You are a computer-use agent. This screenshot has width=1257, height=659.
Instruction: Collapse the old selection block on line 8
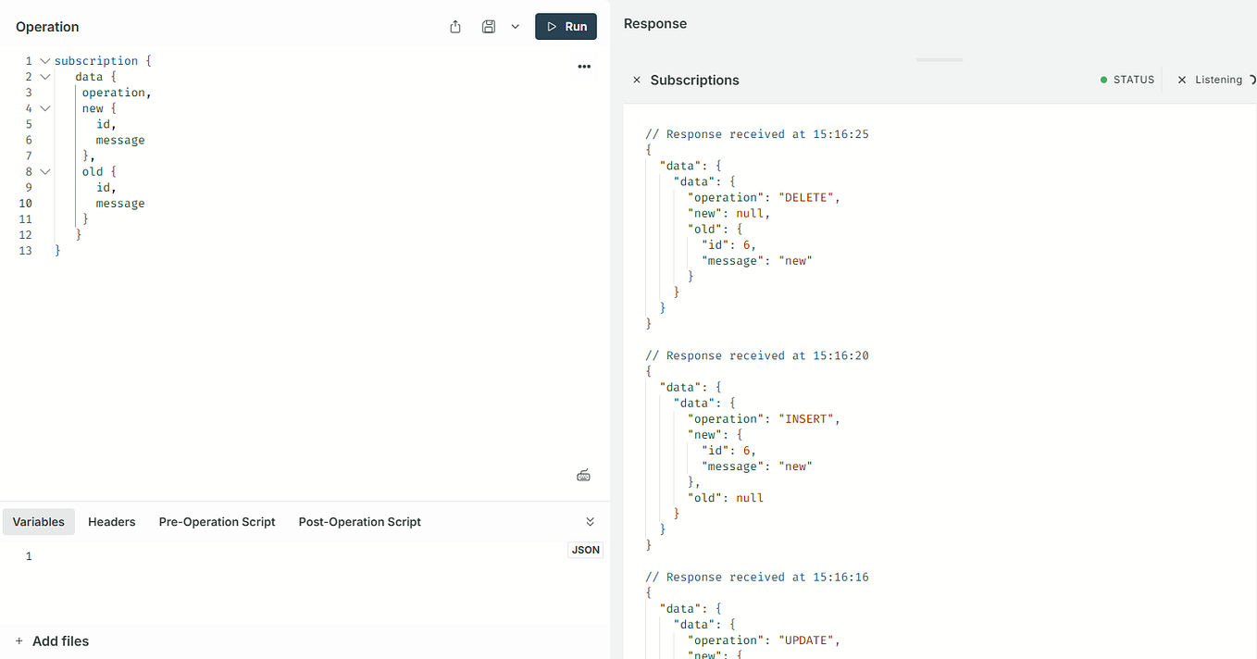(x=44, y=171)
